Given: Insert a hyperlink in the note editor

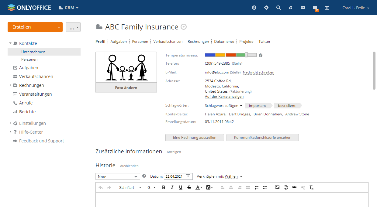Looking at the screenshot, I should 294,188.
